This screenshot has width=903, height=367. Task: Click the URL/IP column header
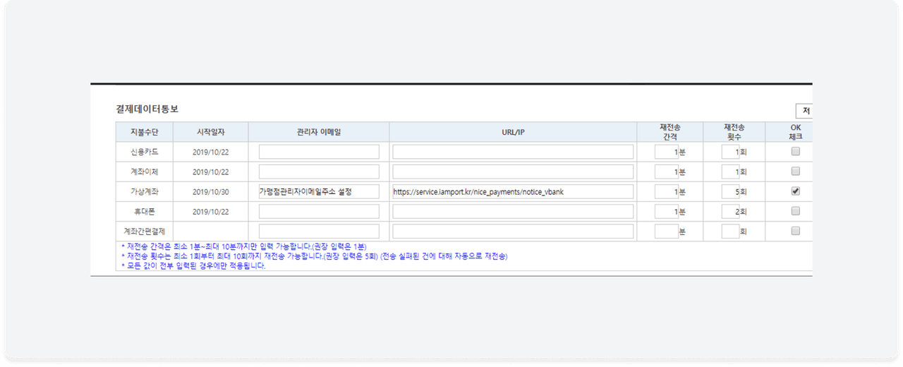(x=513, y=132)
